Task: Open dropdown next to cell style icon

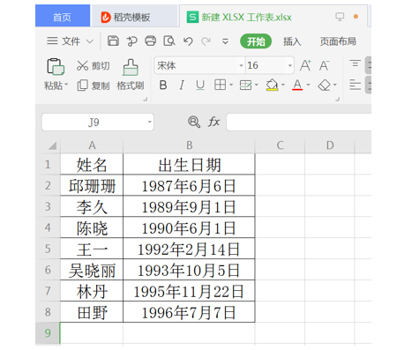Action: pyautogui.click(x=257, y=85)
